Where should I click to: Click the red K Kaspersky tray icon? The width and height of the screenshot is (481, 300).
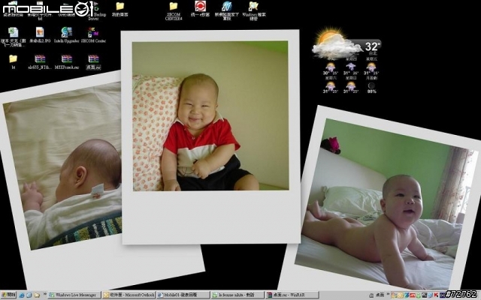(x=436, y=295)
